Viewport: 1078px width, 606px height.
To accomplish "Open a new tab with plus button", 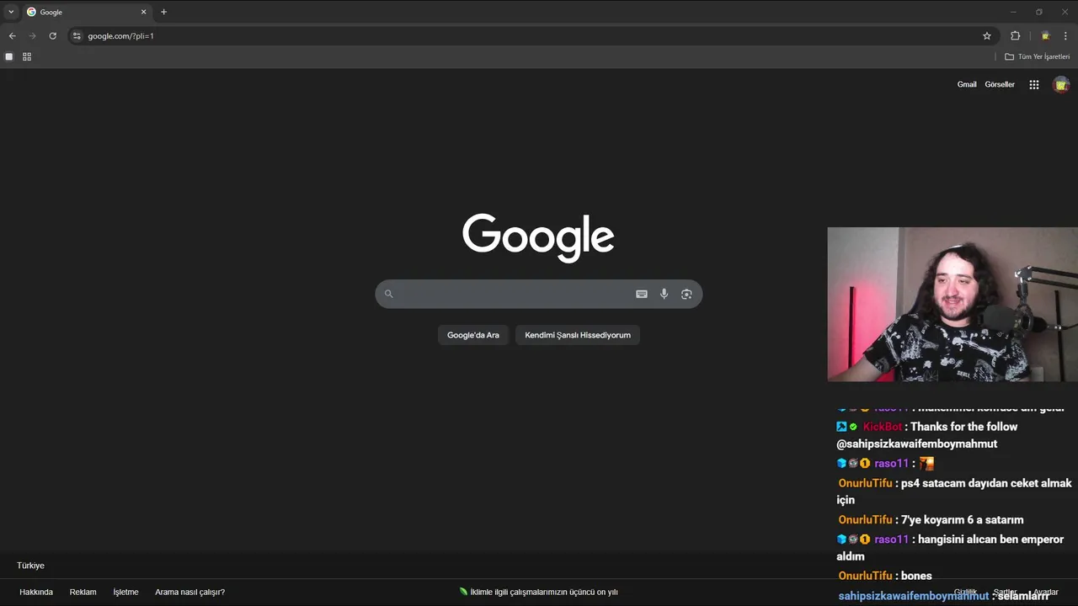I will tap(163, 12).
